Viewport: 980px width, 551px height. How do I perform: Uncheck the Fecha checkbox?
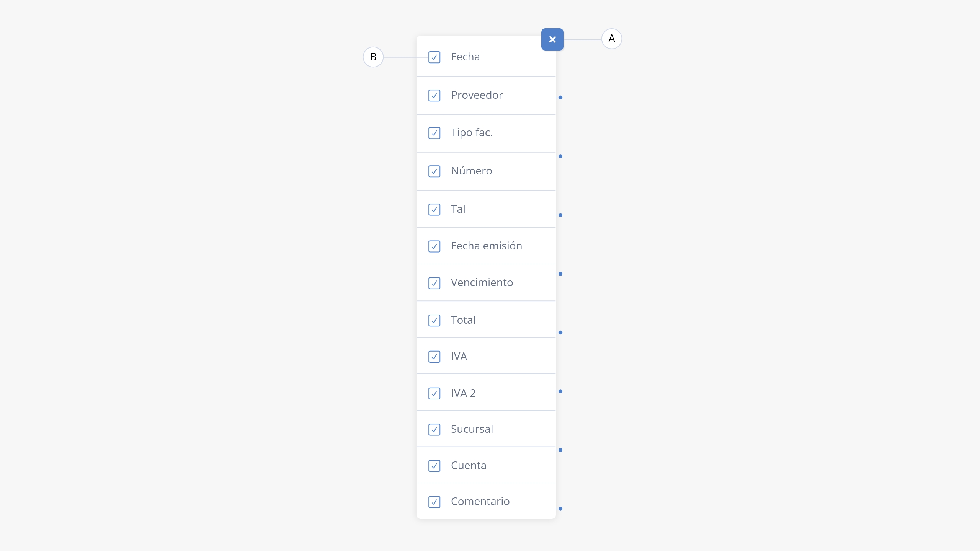click(x=434, y=57)
